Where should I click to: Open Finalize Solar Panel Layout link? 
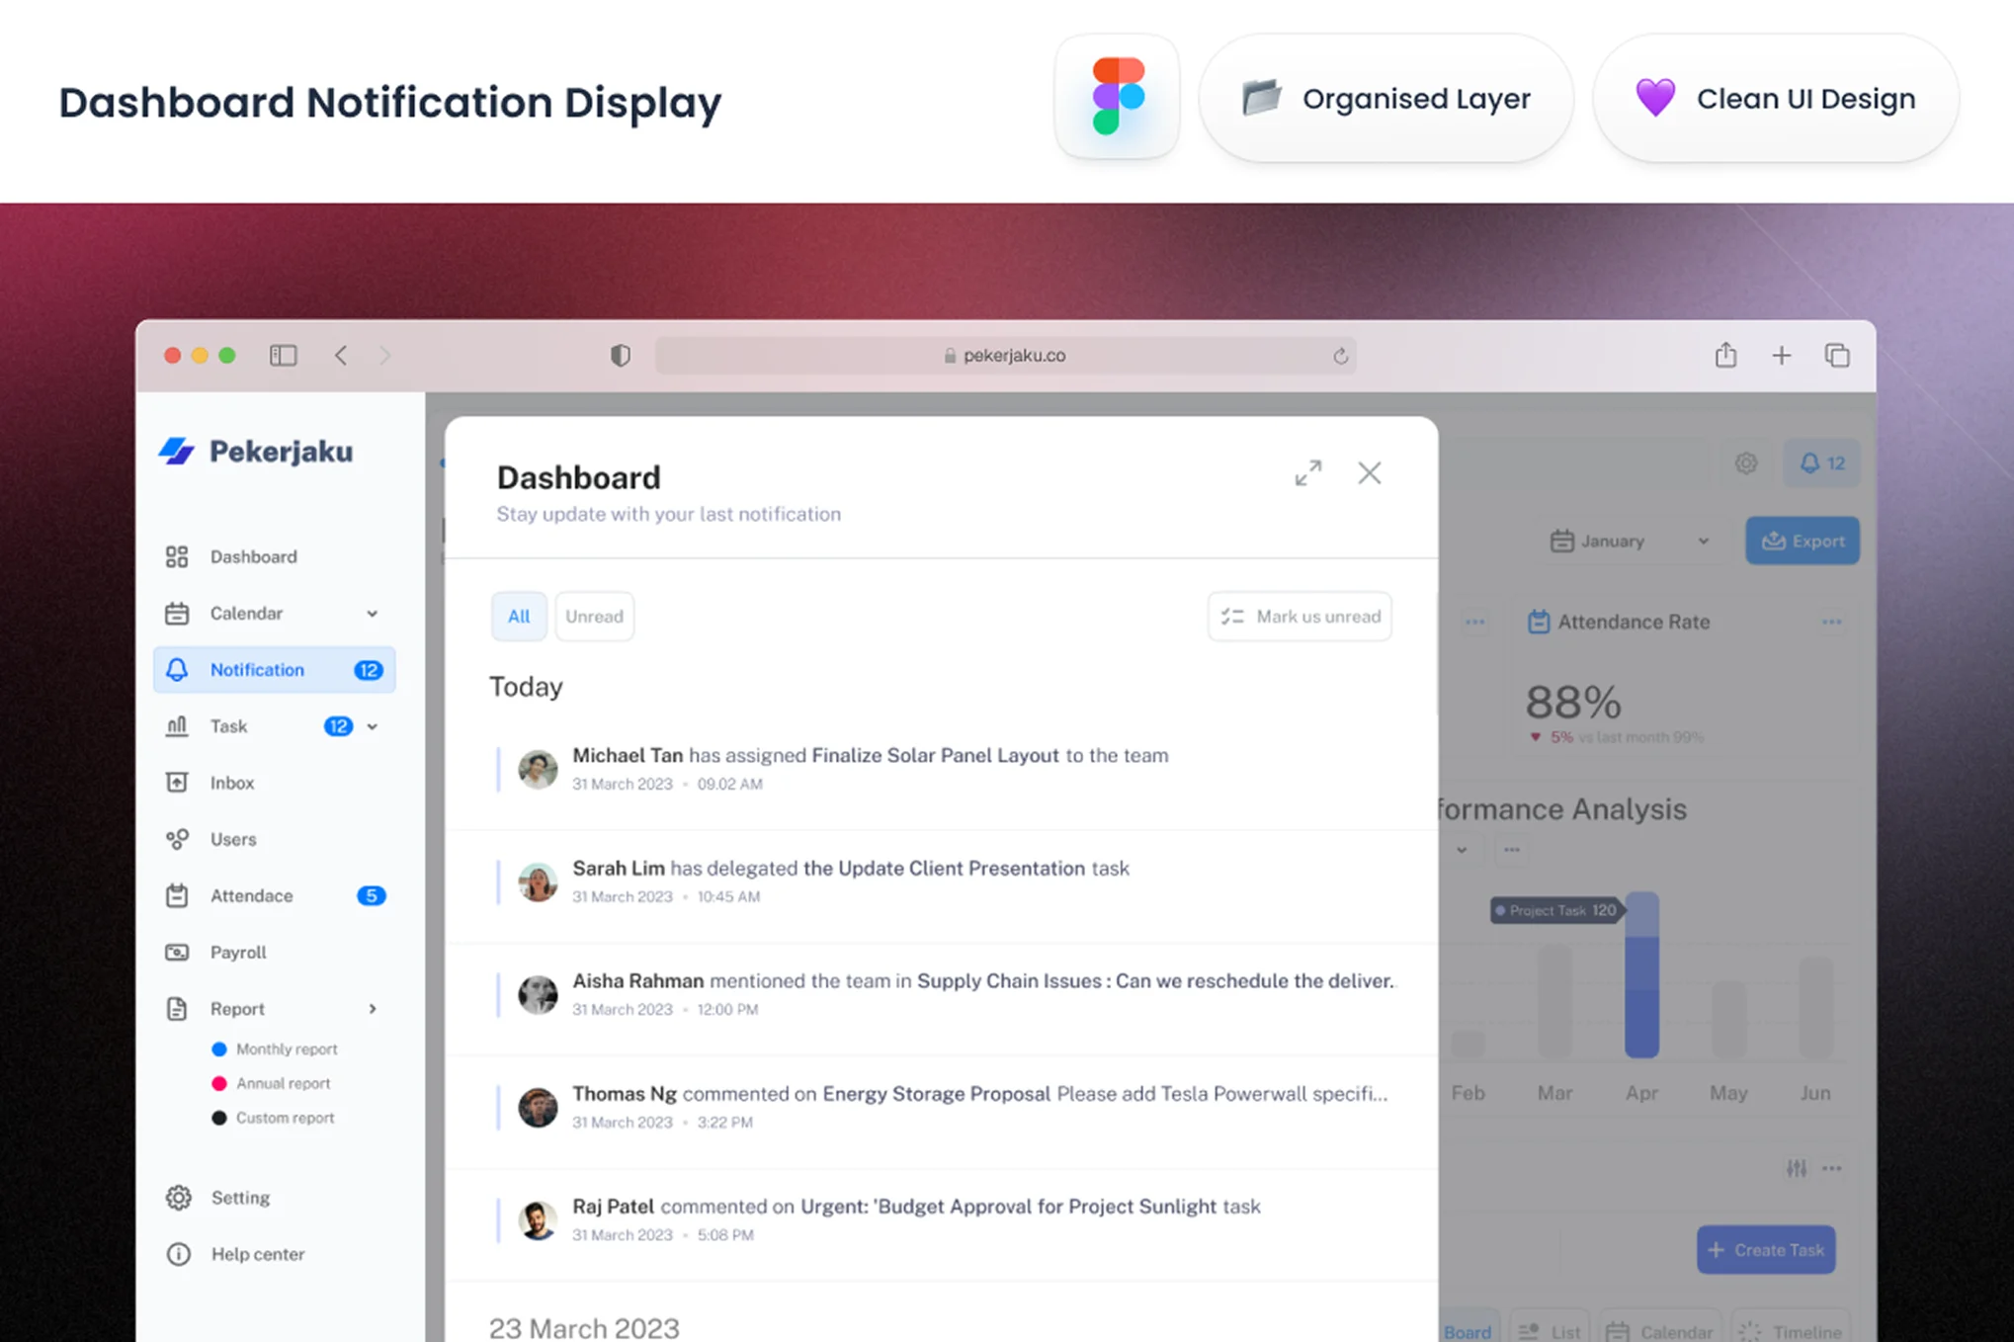(x=935, y=755)
